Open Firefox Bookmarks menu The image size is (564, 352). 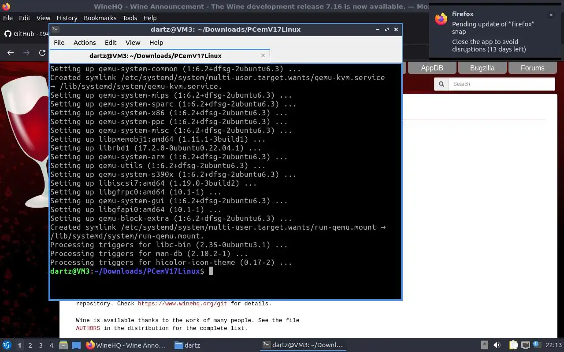click(x=100, y=18)
